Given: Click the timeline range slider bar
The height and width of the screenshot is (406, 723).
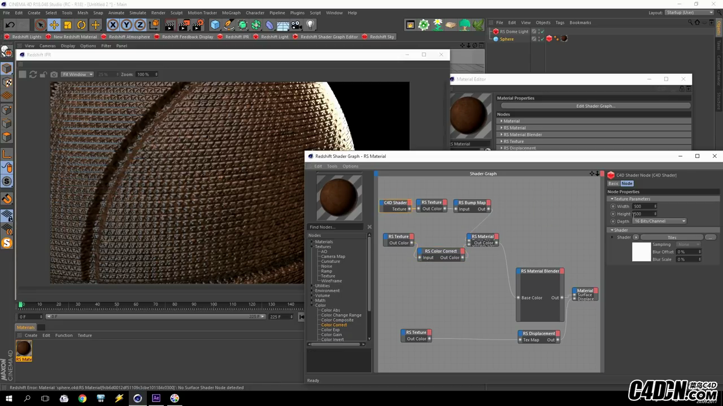Looking at the screenshot, I should 155,317.
